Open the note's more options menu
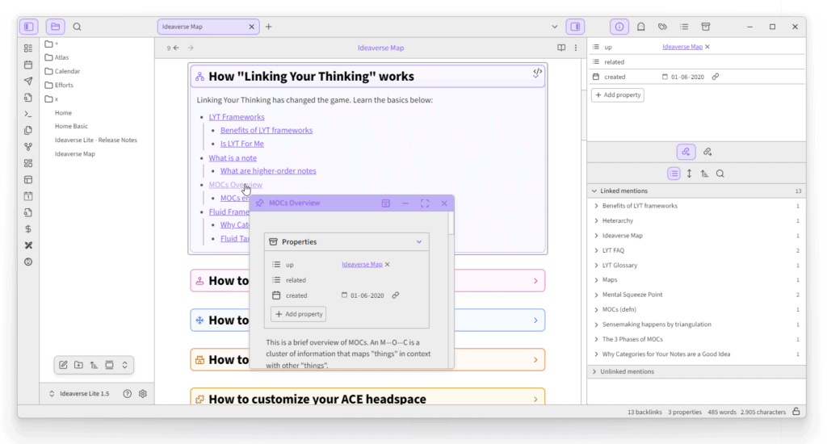The width and height of the screenshot is (827, 444). pos(575,48)
